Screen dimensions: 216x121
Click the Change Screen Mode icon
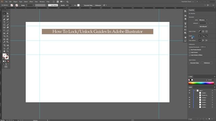coord(6,67)
